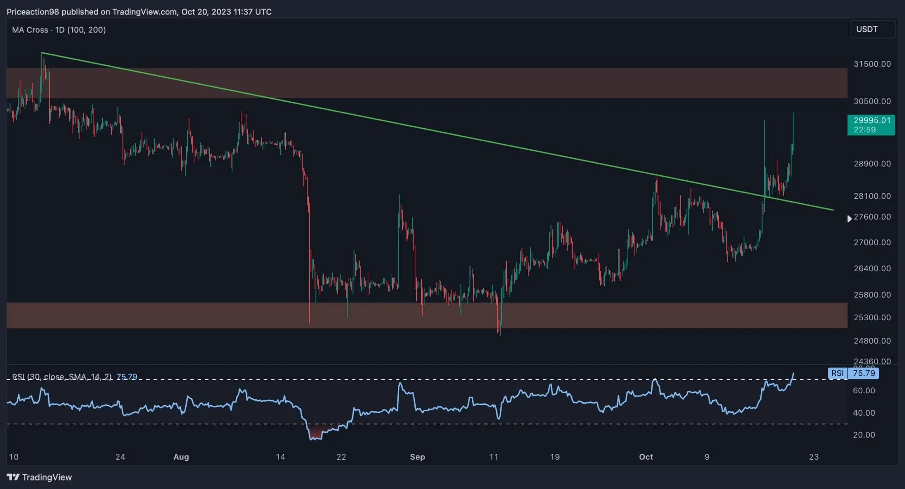905x489 pixels.
Task: Open the Priceaction98 profile link
Action: click(33, 12)
